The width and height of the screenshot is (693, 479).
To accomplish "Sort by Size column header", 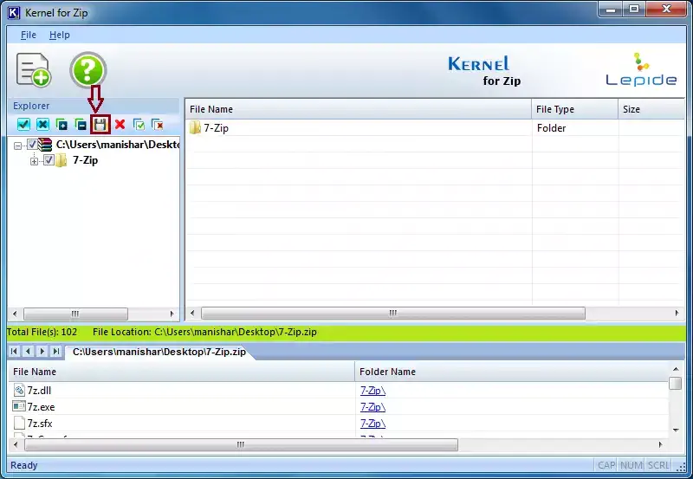I will click(651, 109).
